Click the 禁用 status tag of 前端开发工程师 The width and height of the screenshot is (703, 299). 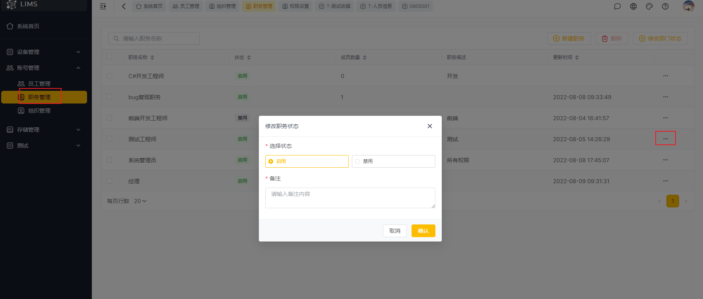243,118
